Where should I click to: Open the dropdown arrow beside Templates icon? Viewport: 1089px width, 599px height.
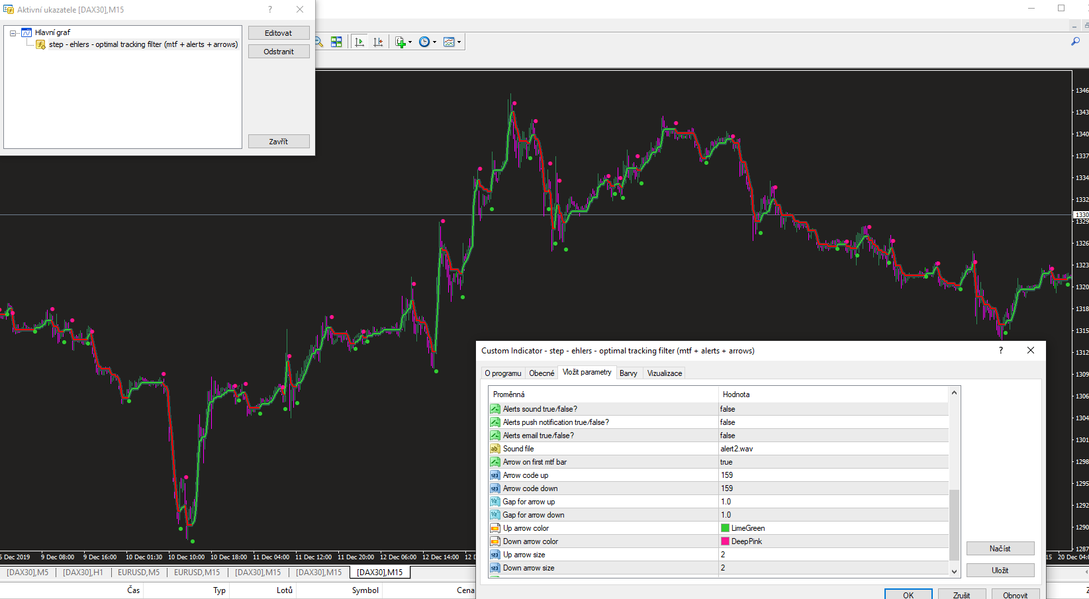coord(459,42)
